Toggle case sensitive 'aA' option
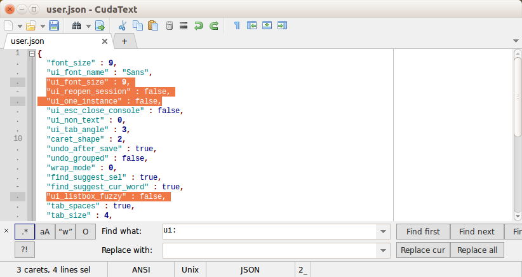Screen dimensions: 522x277 pyautogui.click(x=45, y=231)
